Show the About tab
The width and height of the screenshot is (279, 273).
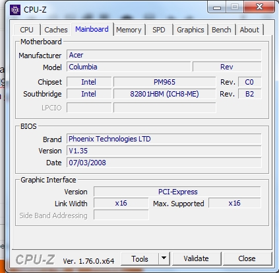[249, 30]
